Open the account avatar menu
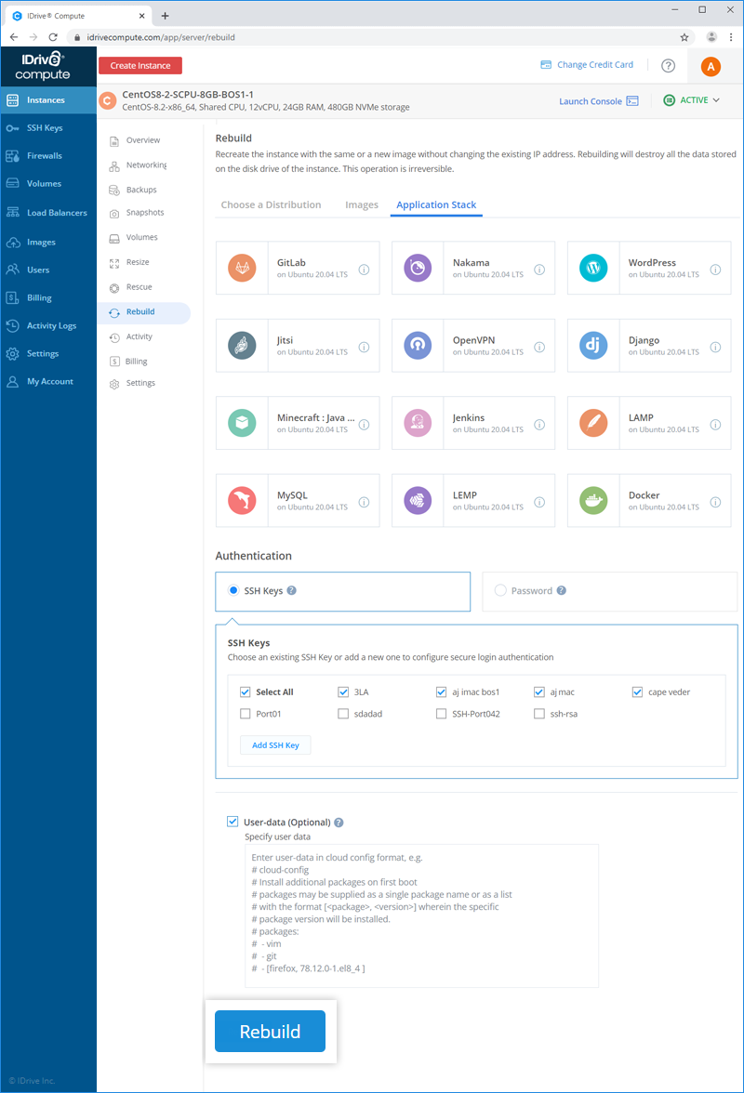Viewport: 744px width, 1093px height. [711, 66]
